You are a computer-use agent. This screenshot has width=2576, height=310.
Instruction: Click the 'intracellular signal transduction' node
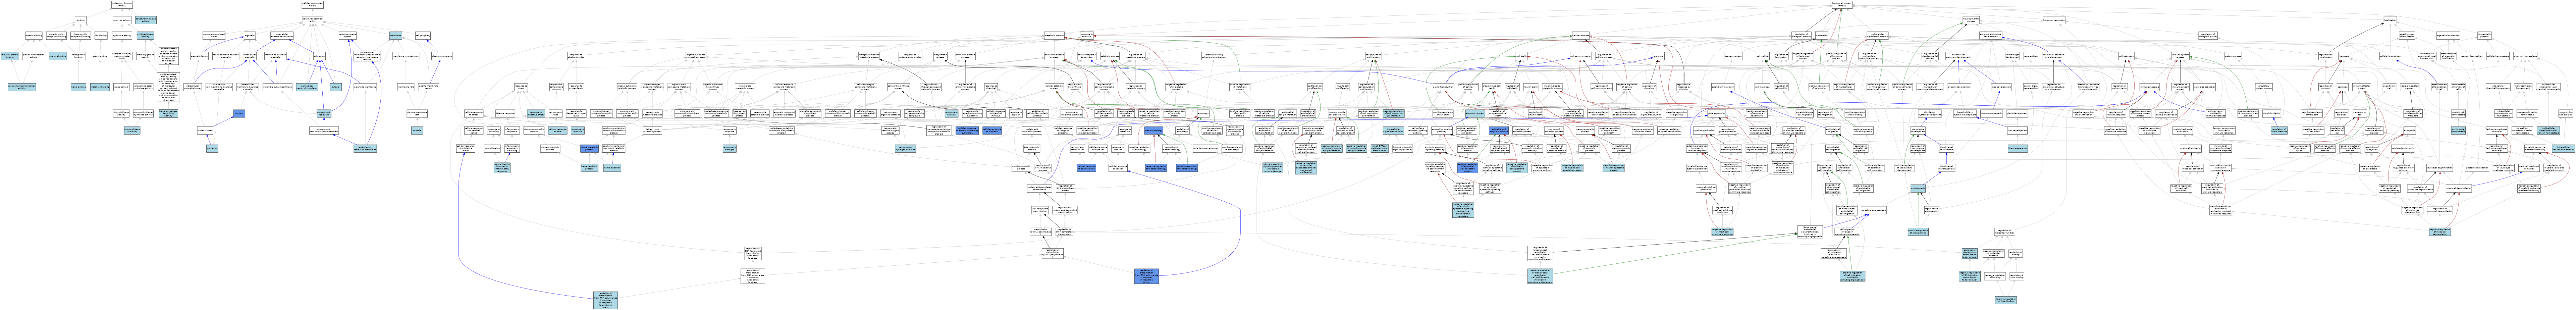(1393, 131)
